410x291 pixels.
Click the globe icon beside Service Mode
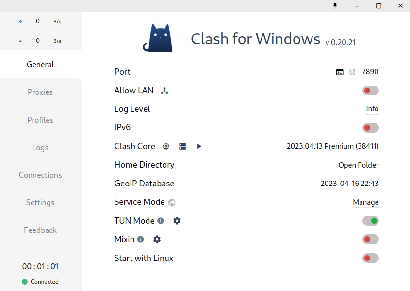pos(171,202)
